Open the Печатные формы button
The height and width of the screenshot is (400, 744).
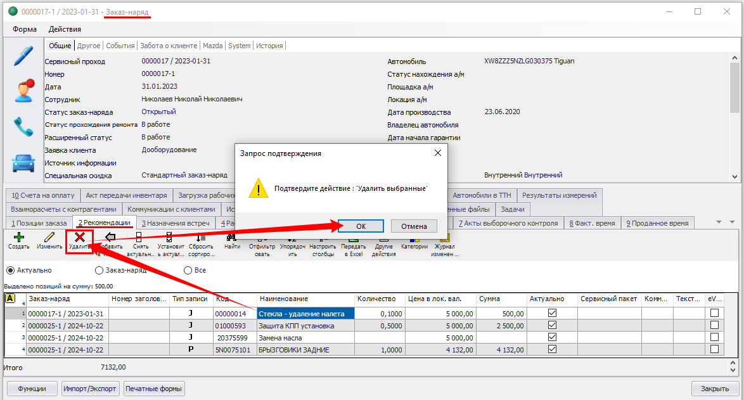[x=154, y=389]
